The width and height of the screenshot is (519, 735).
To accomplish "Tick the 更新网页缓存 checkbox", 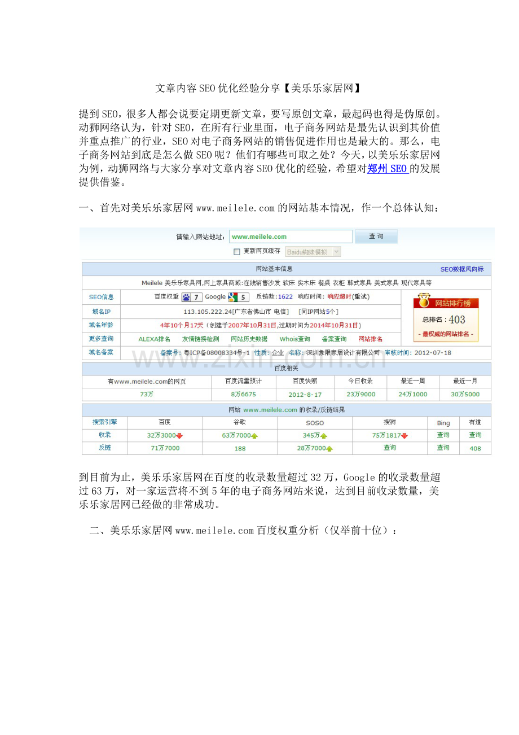I will tap(237, 251).
